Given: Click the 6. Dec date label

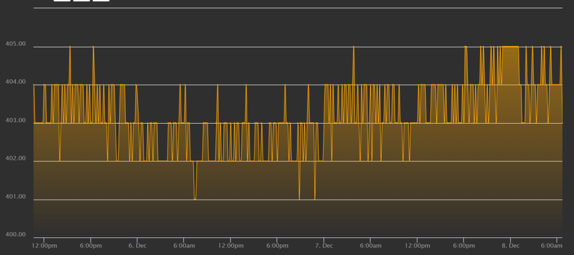Looking at the screenshot, I should [x=137, y=246].
